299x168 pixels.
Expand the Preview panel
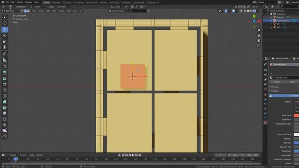(x=275, y=87)
